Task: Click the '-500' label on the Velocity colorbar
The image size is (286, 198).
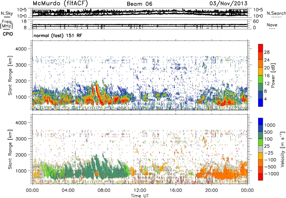Action: [x=270, y=167]
